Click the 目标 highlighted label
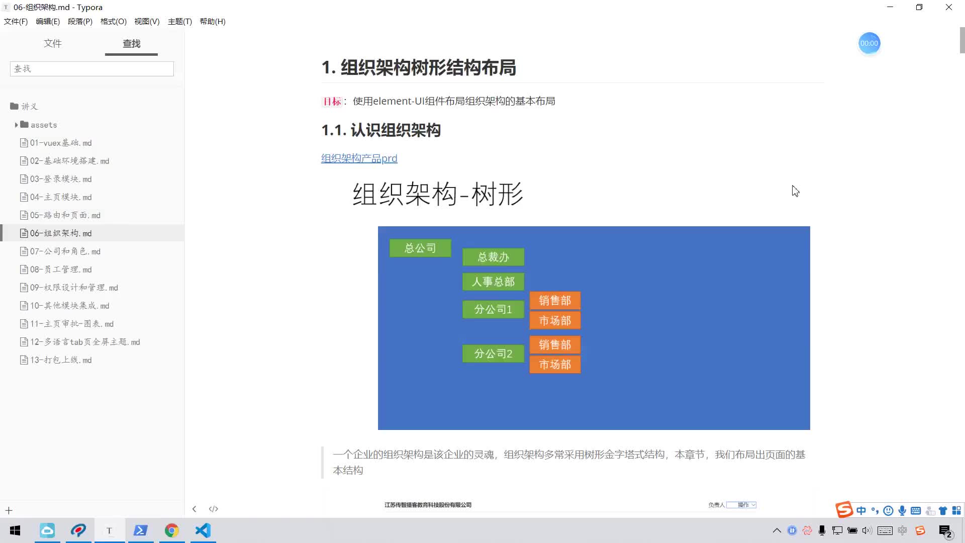Viewport: 965px width, 543px height. (332, 102)
